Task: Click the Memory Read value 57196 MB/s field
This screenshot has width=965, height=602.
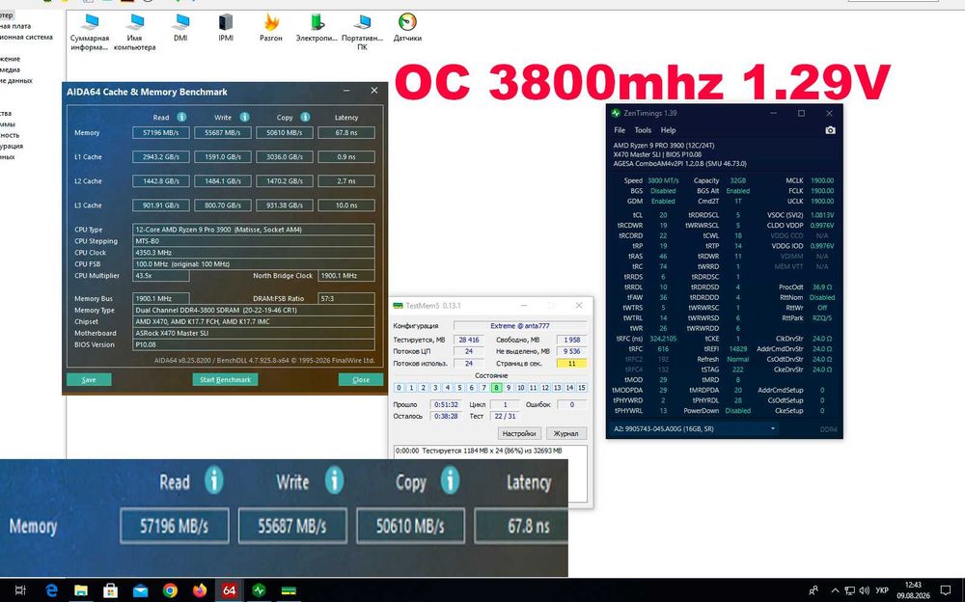Action: [x=160, y=132]
